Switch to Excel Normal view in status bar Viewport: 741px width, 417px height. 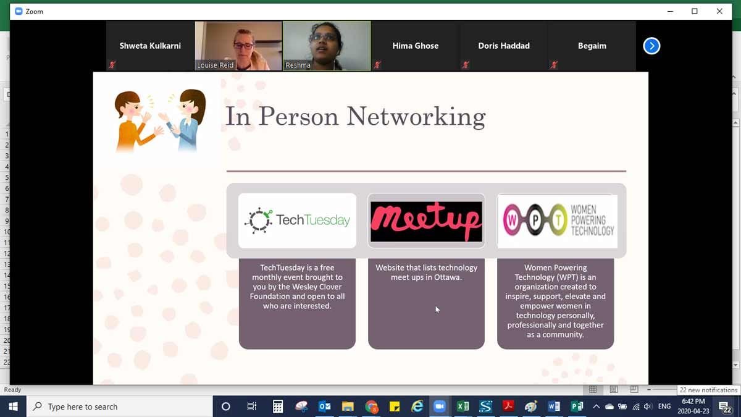tap(593, 390)
